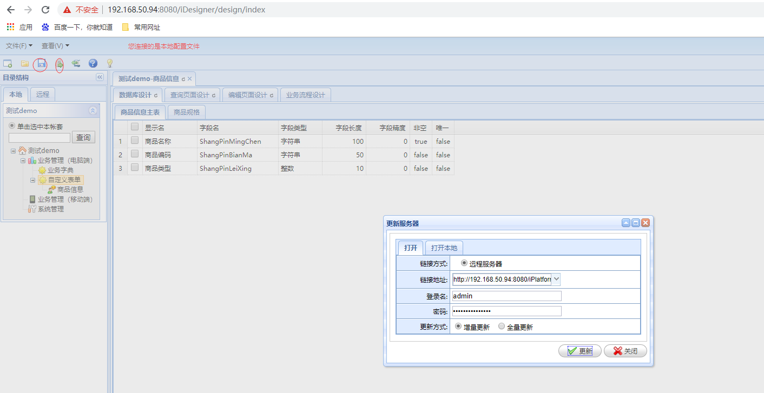Toggle the header select-all checkbox
Image resolution: width=764 pixels, height=393 pixels.
[135, 127]
